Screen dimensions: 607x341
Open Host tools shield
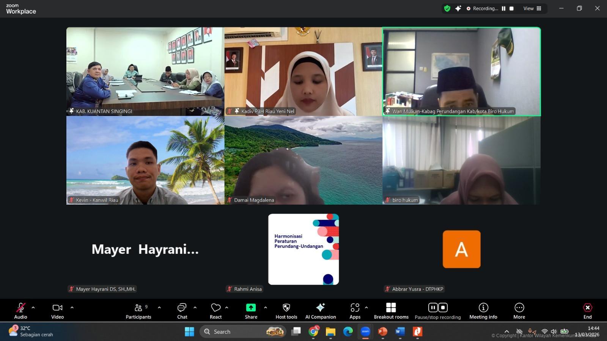point(286,310)
